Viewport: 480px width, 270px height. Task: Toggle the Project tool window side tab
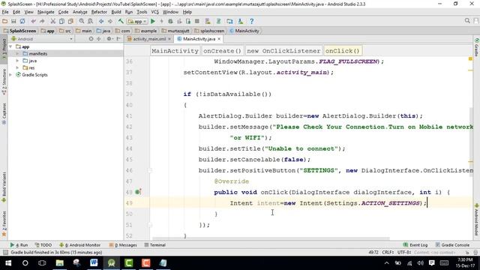pos(4,48)
